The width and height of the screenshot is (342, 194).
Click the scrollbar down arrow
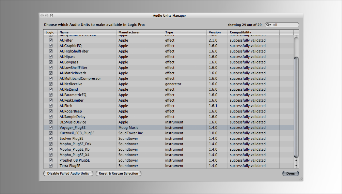pos(296,166)
